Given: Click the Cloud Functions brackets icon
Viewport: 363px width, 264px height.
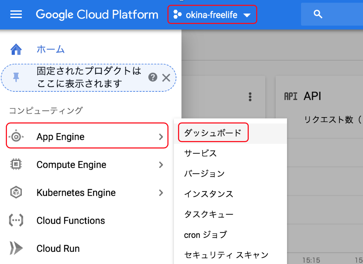Looking at the screenshot, I should click(16, 220).
